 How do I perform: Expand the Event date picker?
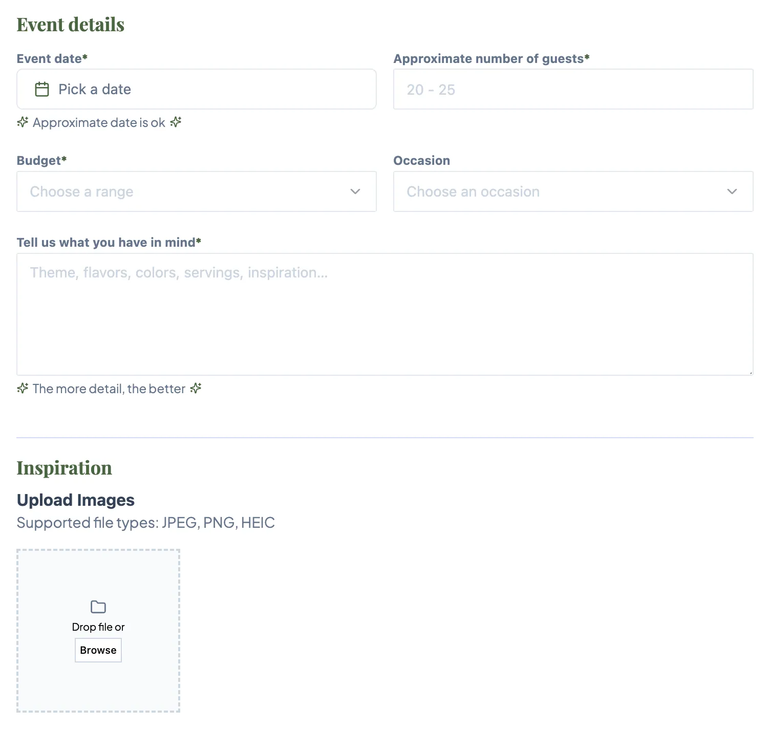click(x=197, y=89)
